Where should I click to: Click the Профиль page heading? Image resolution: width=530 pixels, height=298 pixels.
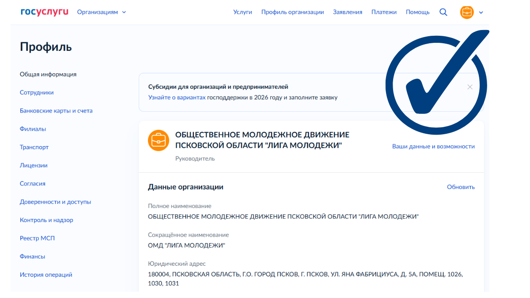(x=46, y=46)
